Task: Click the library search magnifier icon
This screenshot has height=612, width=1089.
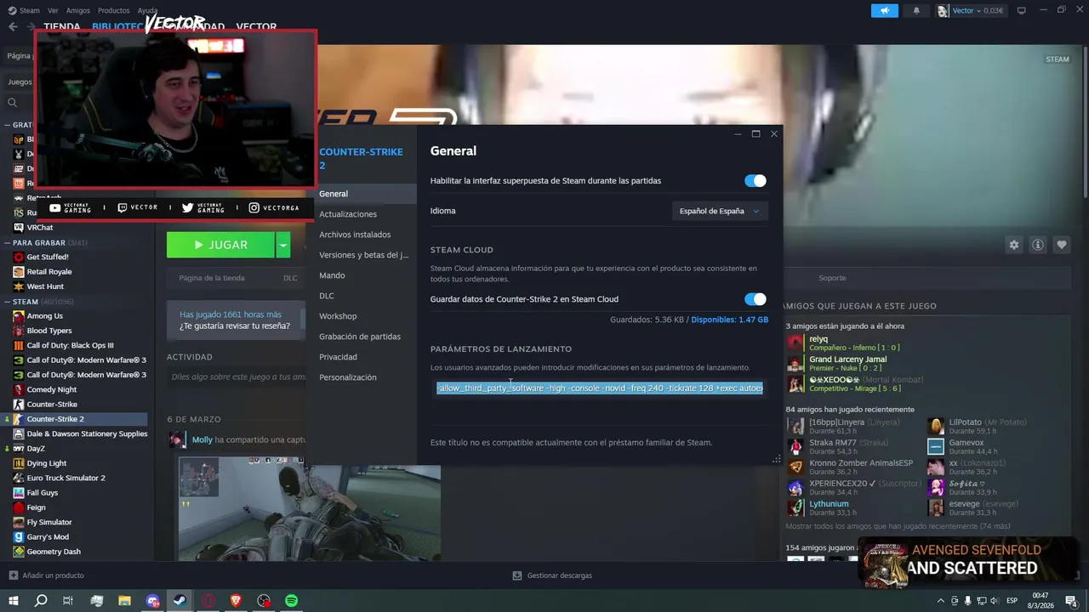Action: 13,102
